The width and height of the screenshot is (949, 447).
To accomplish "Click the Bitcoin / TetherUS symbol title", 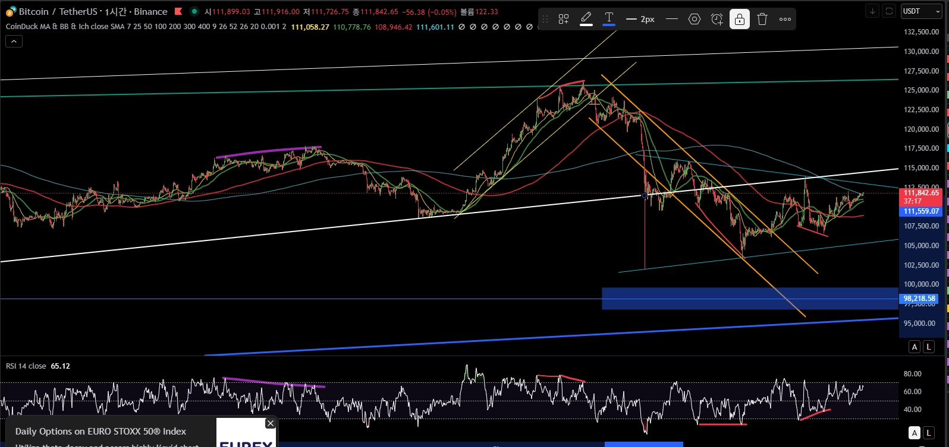I will [x=58, y=11].
